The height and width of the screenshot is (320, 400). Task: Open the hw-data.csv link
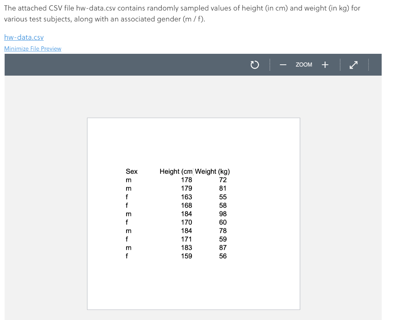click(x=24, y=37)
